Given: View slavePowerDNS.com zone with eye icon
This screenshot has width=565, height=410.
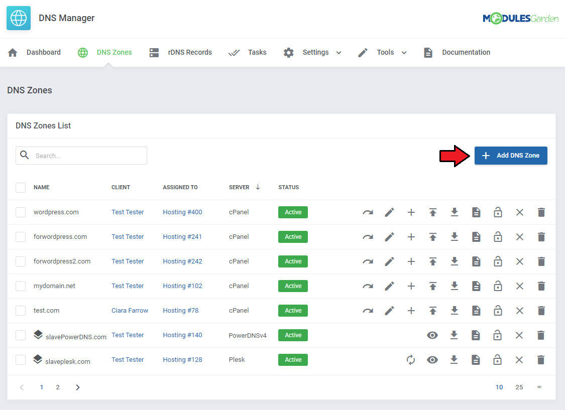Looking at the screenshot, I should point(432,335).
